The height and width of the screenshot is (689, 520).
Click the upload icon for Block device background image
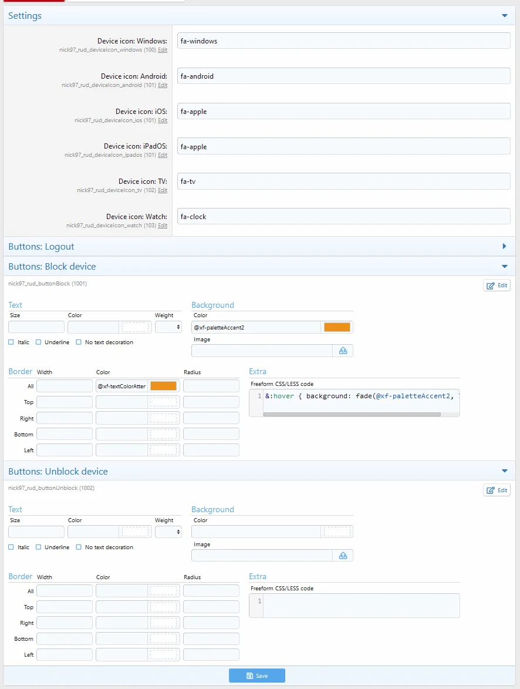343,351
